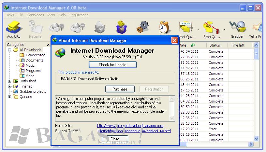266x152 pixels.
Task: Minimize the Internet Download Manager window
Action: click(x=243, y=8)
